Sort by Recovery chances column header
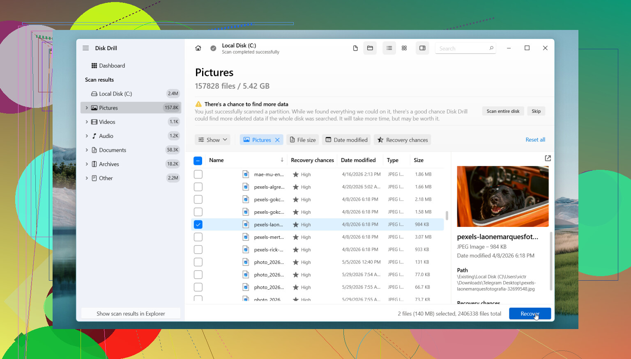 point(312,160)
